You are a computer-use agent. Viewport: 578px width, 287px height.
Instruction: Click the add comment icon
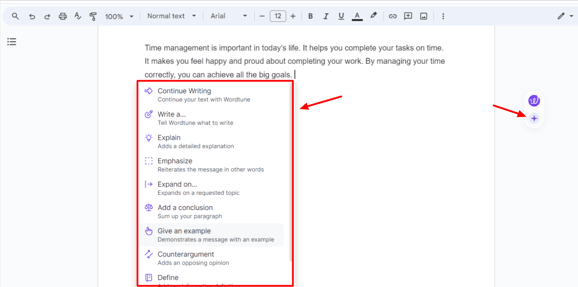tap(408, 16)
